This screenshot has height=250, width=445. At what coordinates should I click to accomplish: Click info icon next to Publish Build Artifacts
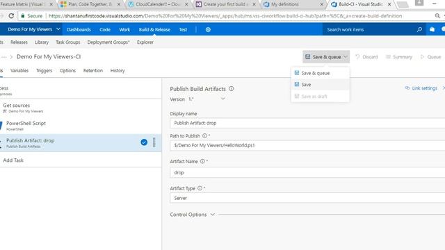point(232,89)
